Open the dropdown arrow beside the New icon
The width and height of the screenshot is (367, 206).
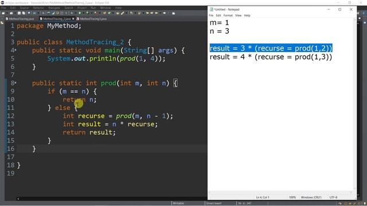coord(7,13)
